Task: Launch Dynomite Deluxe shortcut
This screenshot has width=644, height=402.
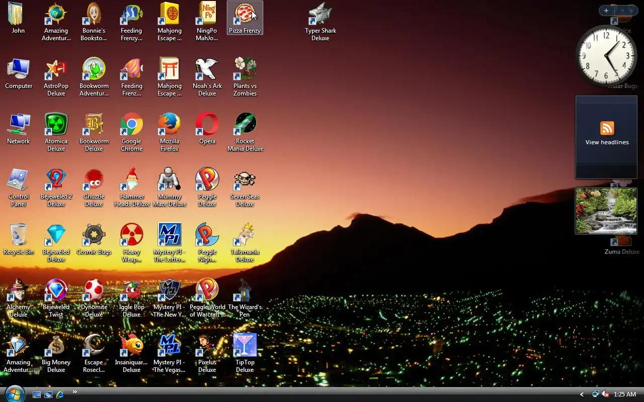Action: [94, 298]
